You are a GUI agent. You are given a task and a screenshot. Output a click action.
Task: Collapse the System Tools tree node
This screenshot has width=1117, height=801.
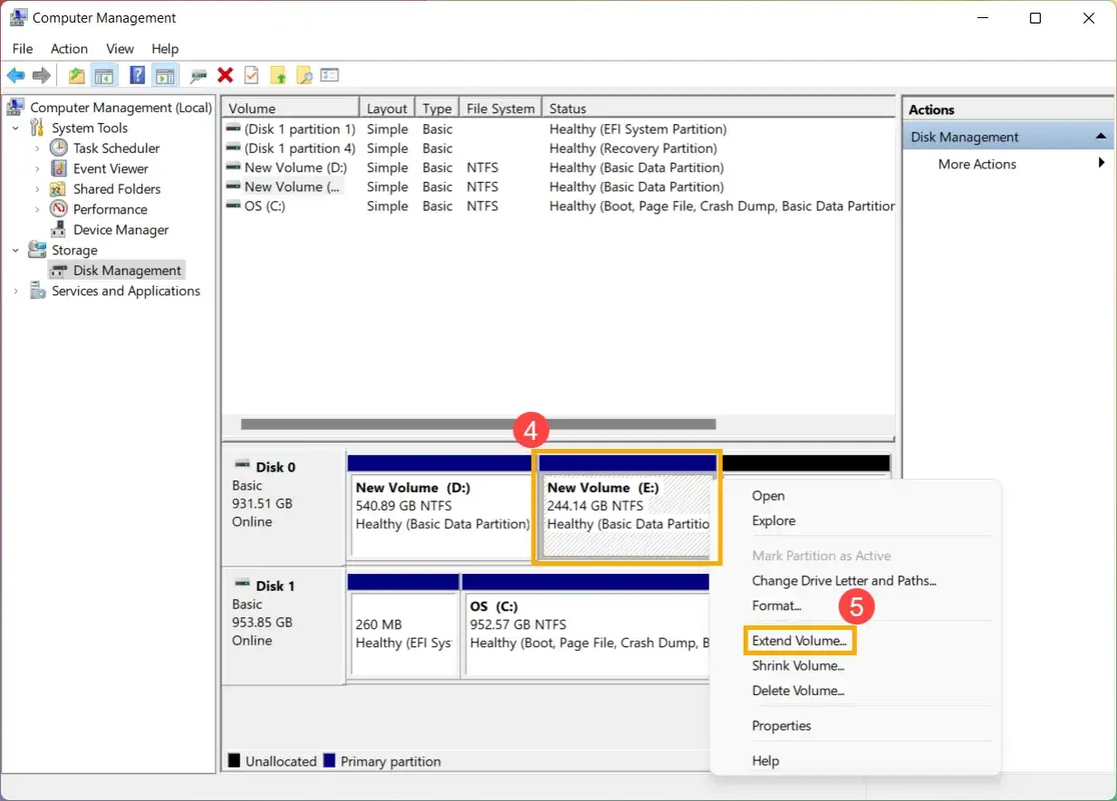16,129
